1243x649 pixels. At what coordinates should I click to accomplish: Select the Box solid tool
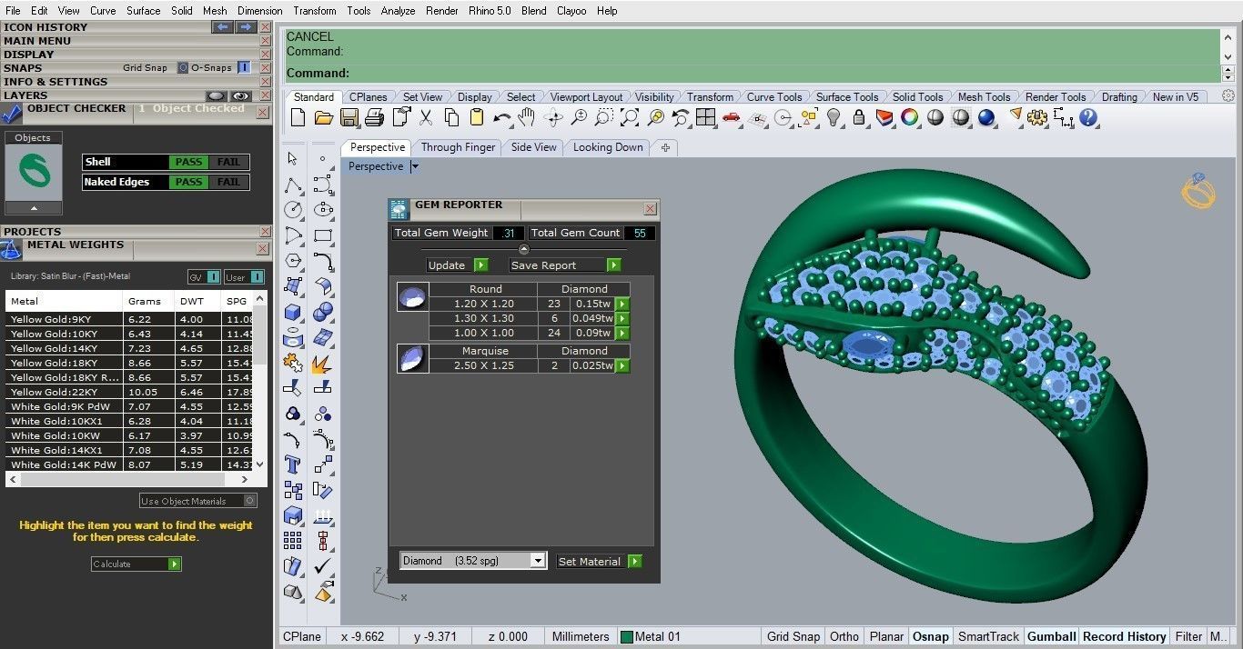[292, 312]
